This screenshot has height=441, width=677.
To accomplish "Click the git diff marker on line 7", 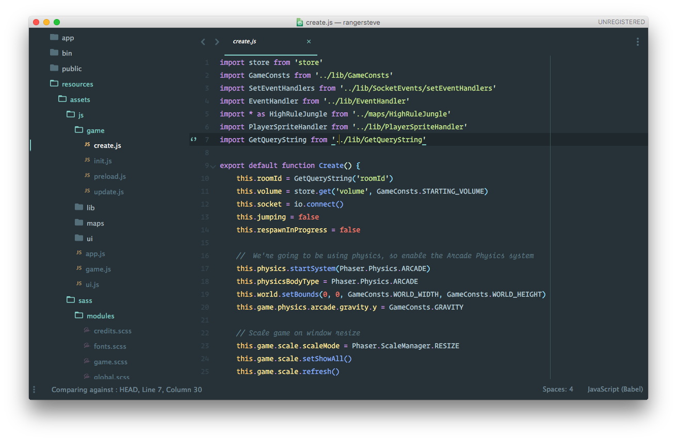I will click(x=194, y=139).
